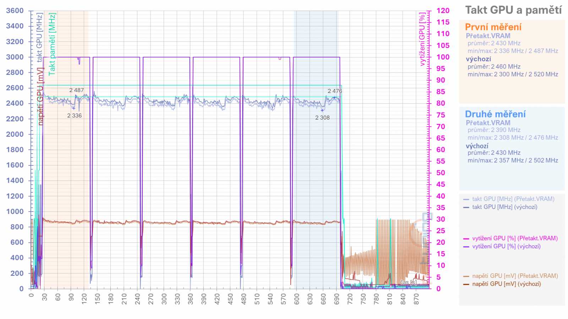
Task: Click the chart title 'Takt GPU a pamětí'
Action: pos(513,10)
